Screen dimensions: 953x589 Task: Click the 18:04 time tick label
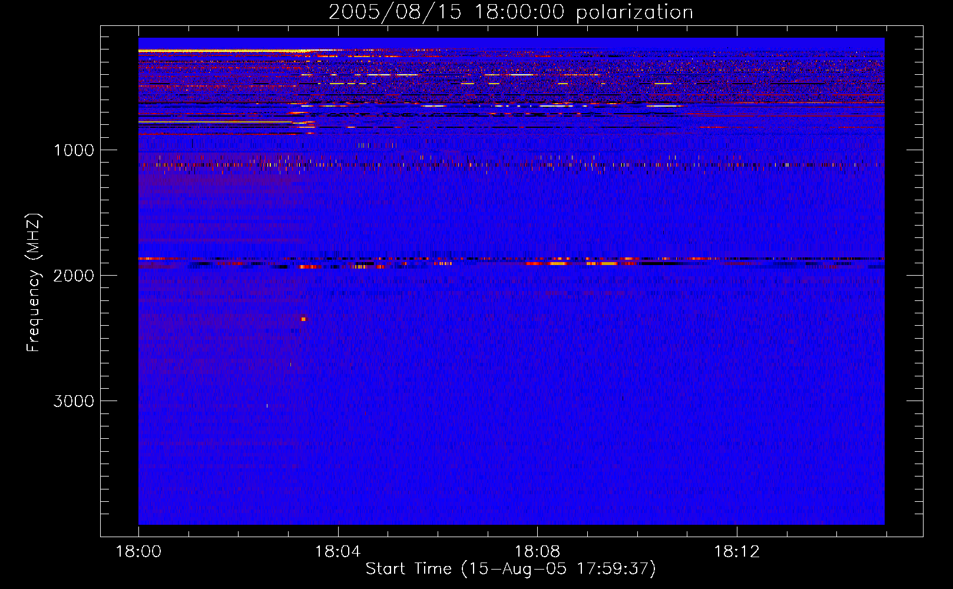click(x=337, y=552)
